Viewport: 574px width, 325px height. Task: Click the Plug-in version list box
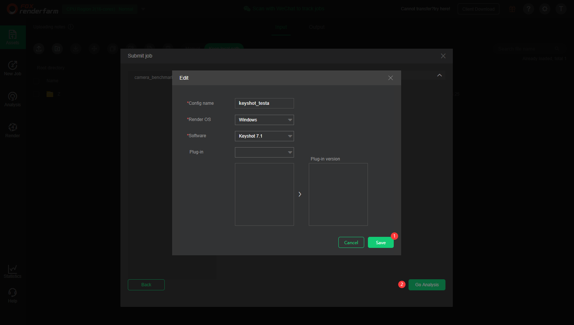click(338, 194)
